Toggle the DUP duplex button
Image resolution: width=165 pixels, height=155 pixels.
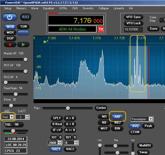click(10, 38)
